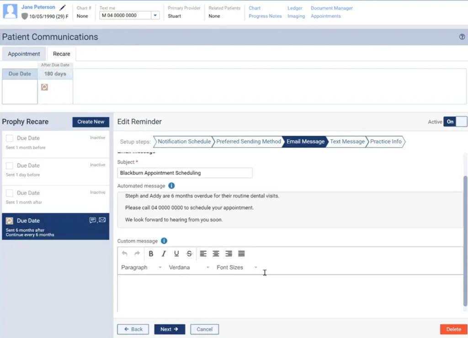Select the Email Message step
468x338 pixels.
(305, 141)
